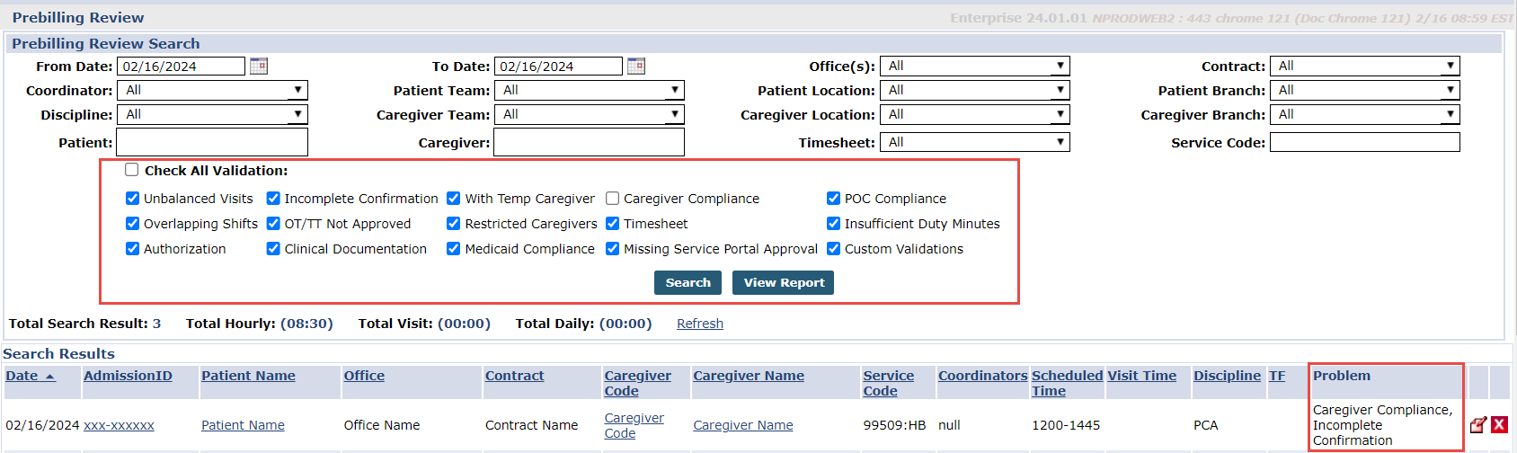Open the Timesheet dropdown
The height and width of the screenshot is (453, 1517).
(x=975, y=142)
